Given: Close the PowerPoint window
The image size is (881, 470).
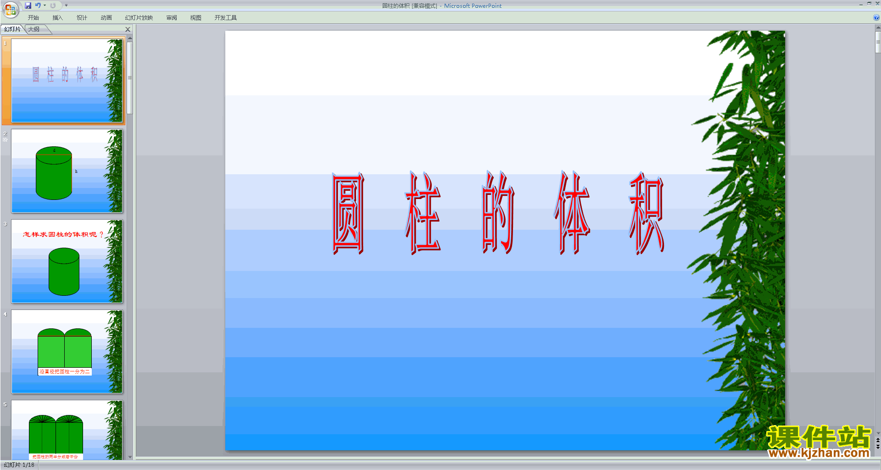Looking at the screenshot, I should [877, 4].
